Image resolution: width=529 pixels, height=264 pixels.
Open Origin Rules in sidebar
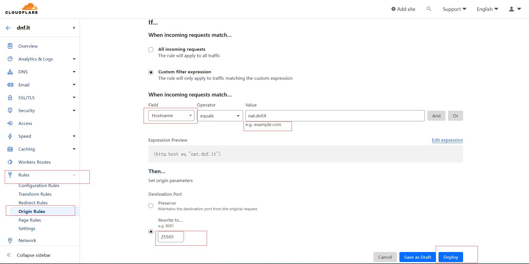32,211
